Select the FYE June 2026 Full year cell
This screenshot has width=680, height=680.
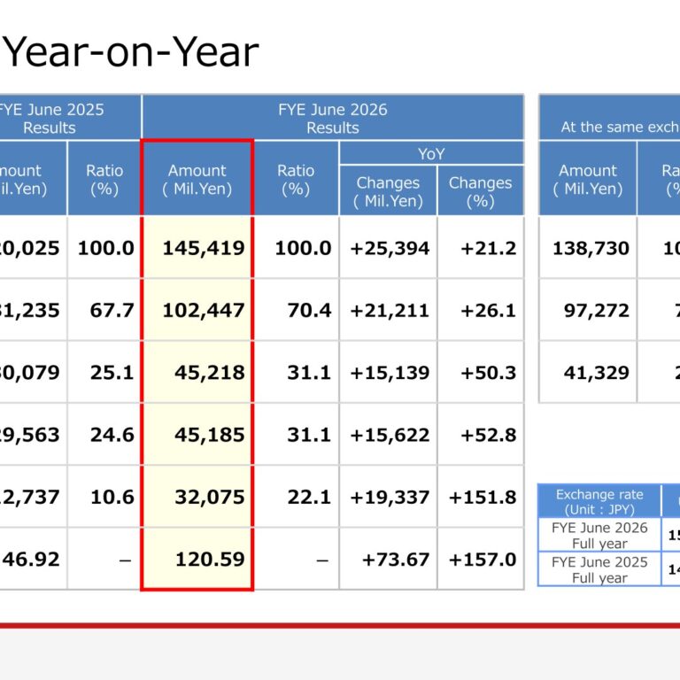tap(599, 535)
